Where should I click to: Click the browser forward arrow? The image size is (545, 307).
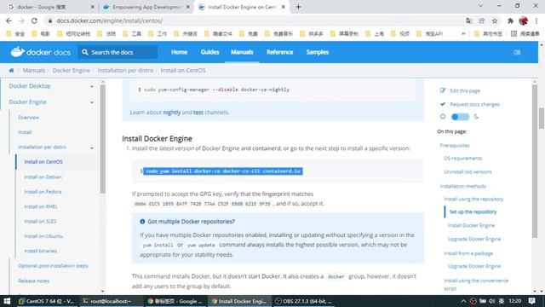[x=21, y=20]
